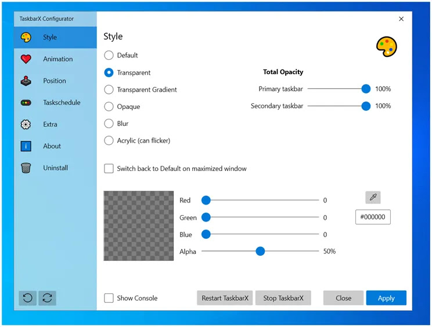Click the blue info icon next to About
Screen dimensions: 432x327
click(x=26, y=146)
